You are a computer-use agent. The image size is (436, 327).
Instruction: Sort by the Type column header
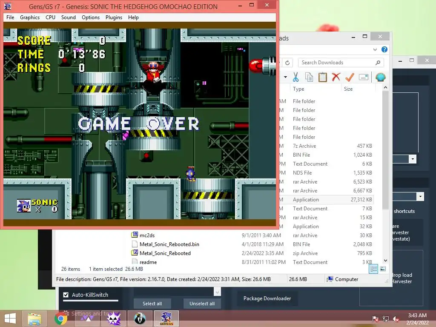point(298,89)
